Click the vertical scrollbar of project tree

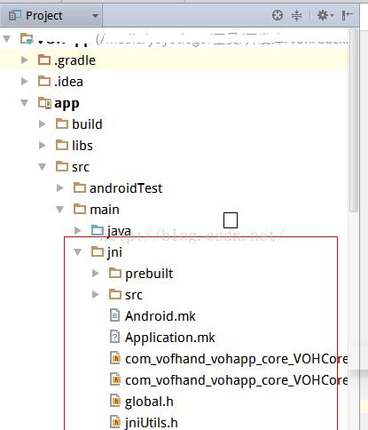click(x=354, y=120)
